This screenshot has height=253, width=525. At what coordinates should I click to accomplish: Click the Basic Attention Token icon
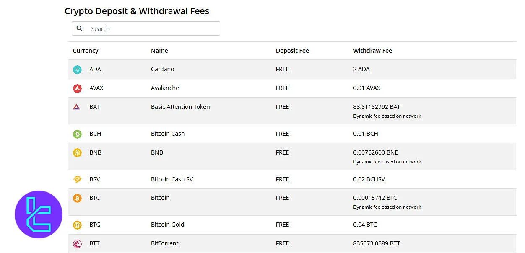tap(77, 107)
